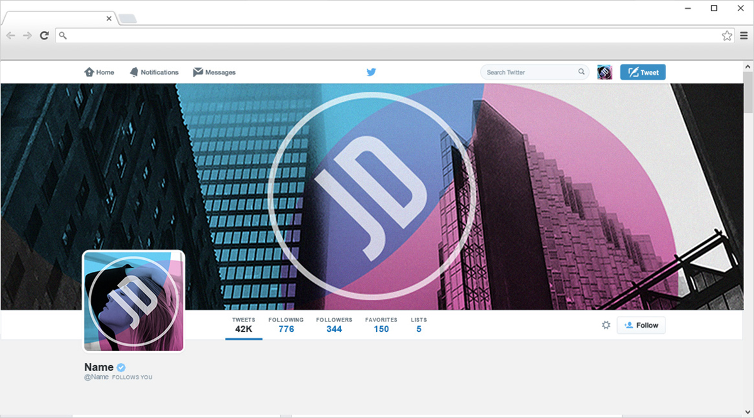
Task: Reload the page with the refresh icon
Action: (x=44, y=36)
